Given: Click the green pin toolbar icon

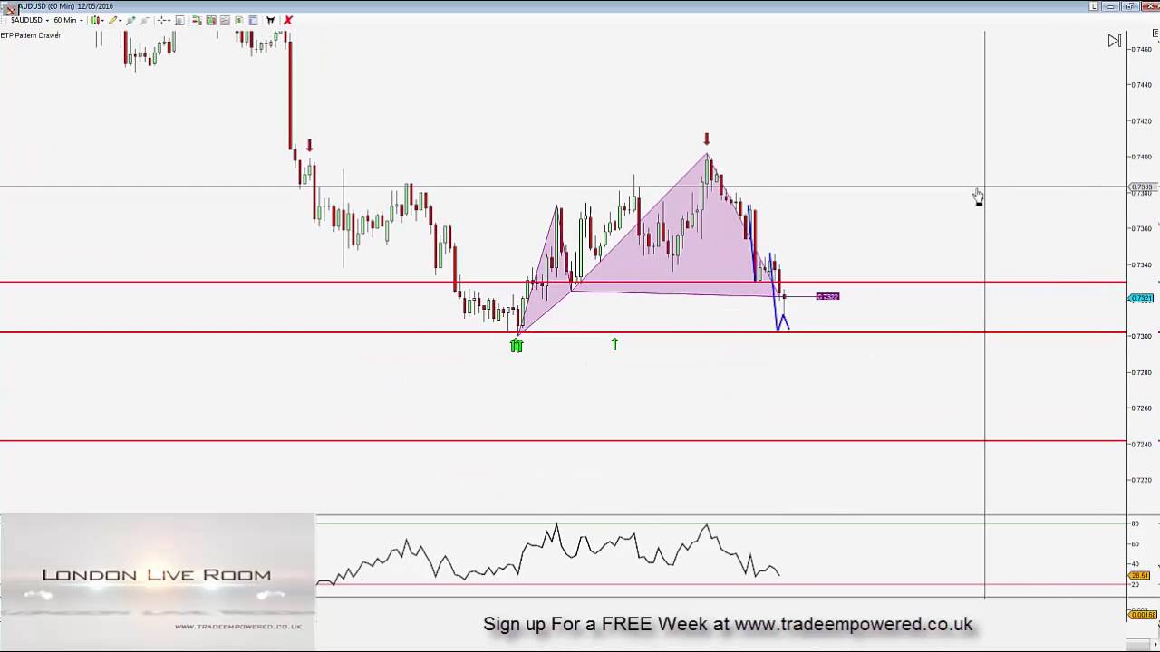Looking at the screenshot, I should point(130,20).
